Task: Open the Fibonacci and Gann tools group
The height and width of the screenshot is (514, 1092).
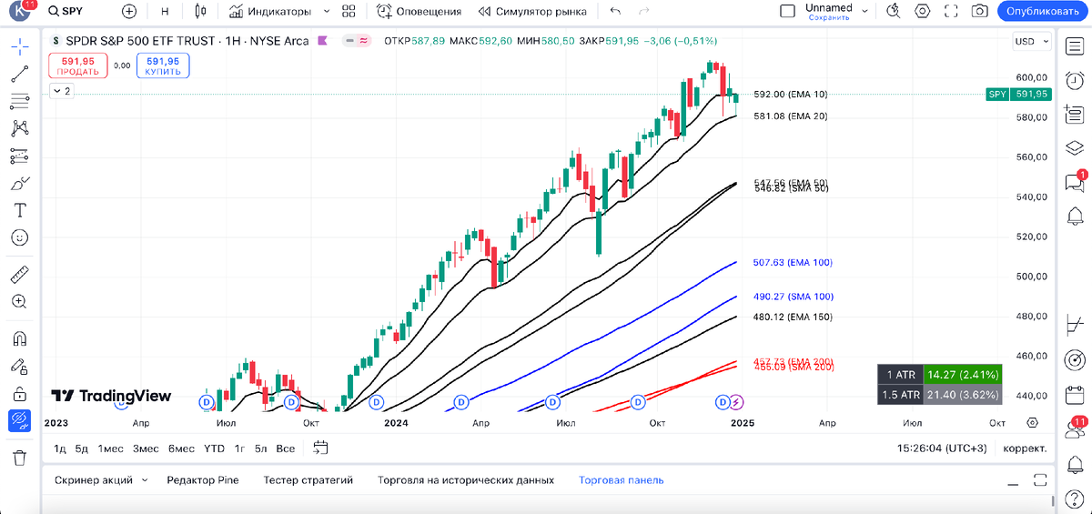Action: pos(19,101)
